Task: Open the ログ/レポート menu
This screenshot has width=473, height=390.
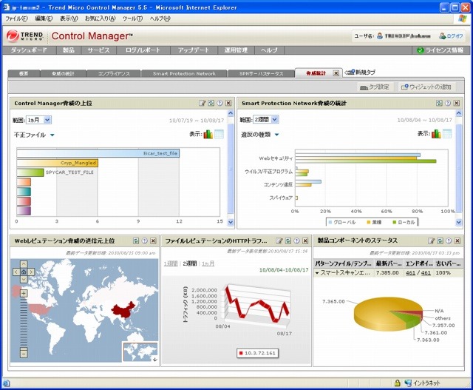Action: click(x=143, y=50)
